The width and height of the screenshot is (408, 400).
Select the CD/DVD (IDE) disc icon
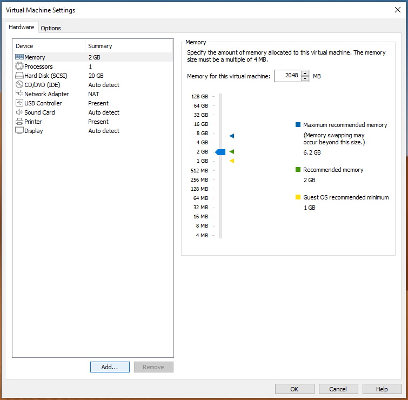click(19, 84)
